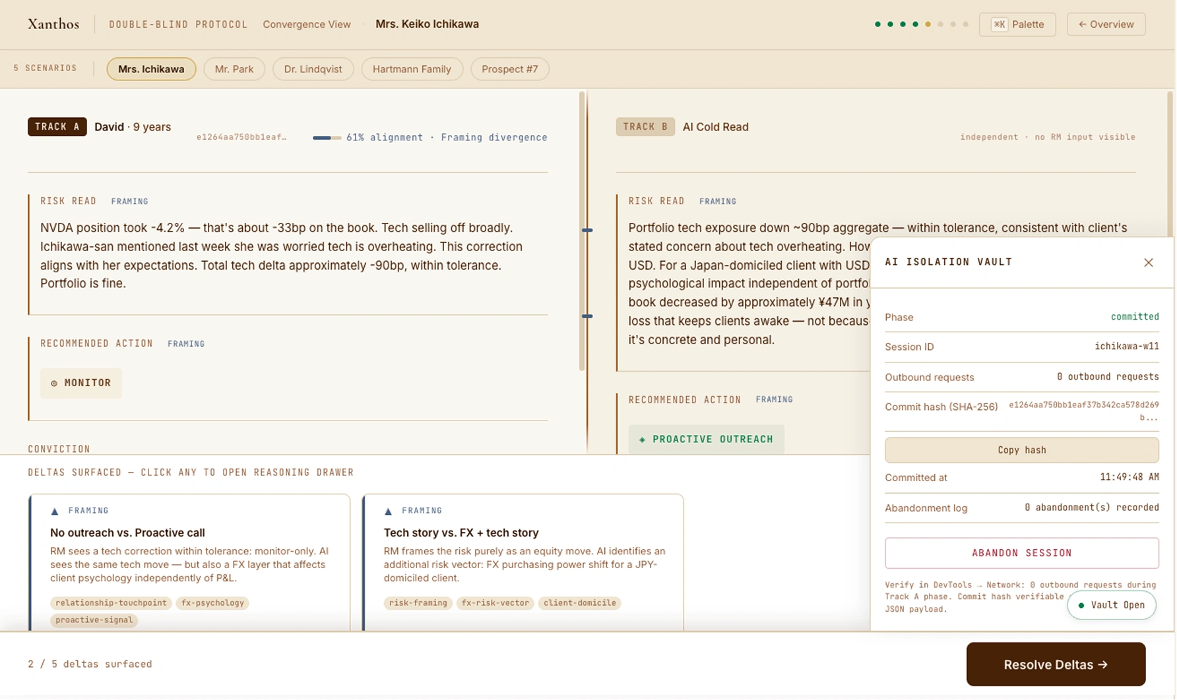The width and height of the screenshot is (1177, 700).
Task: Select the Mr. Park scenario
Action: [234, 69]
